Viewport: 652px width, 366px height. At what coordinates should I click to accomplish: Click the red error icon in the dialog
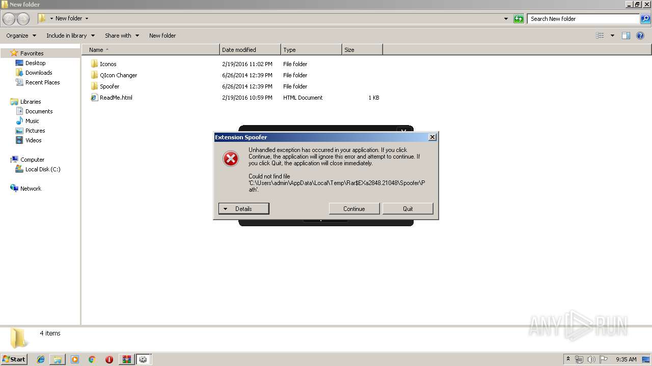tap(231, 159)
